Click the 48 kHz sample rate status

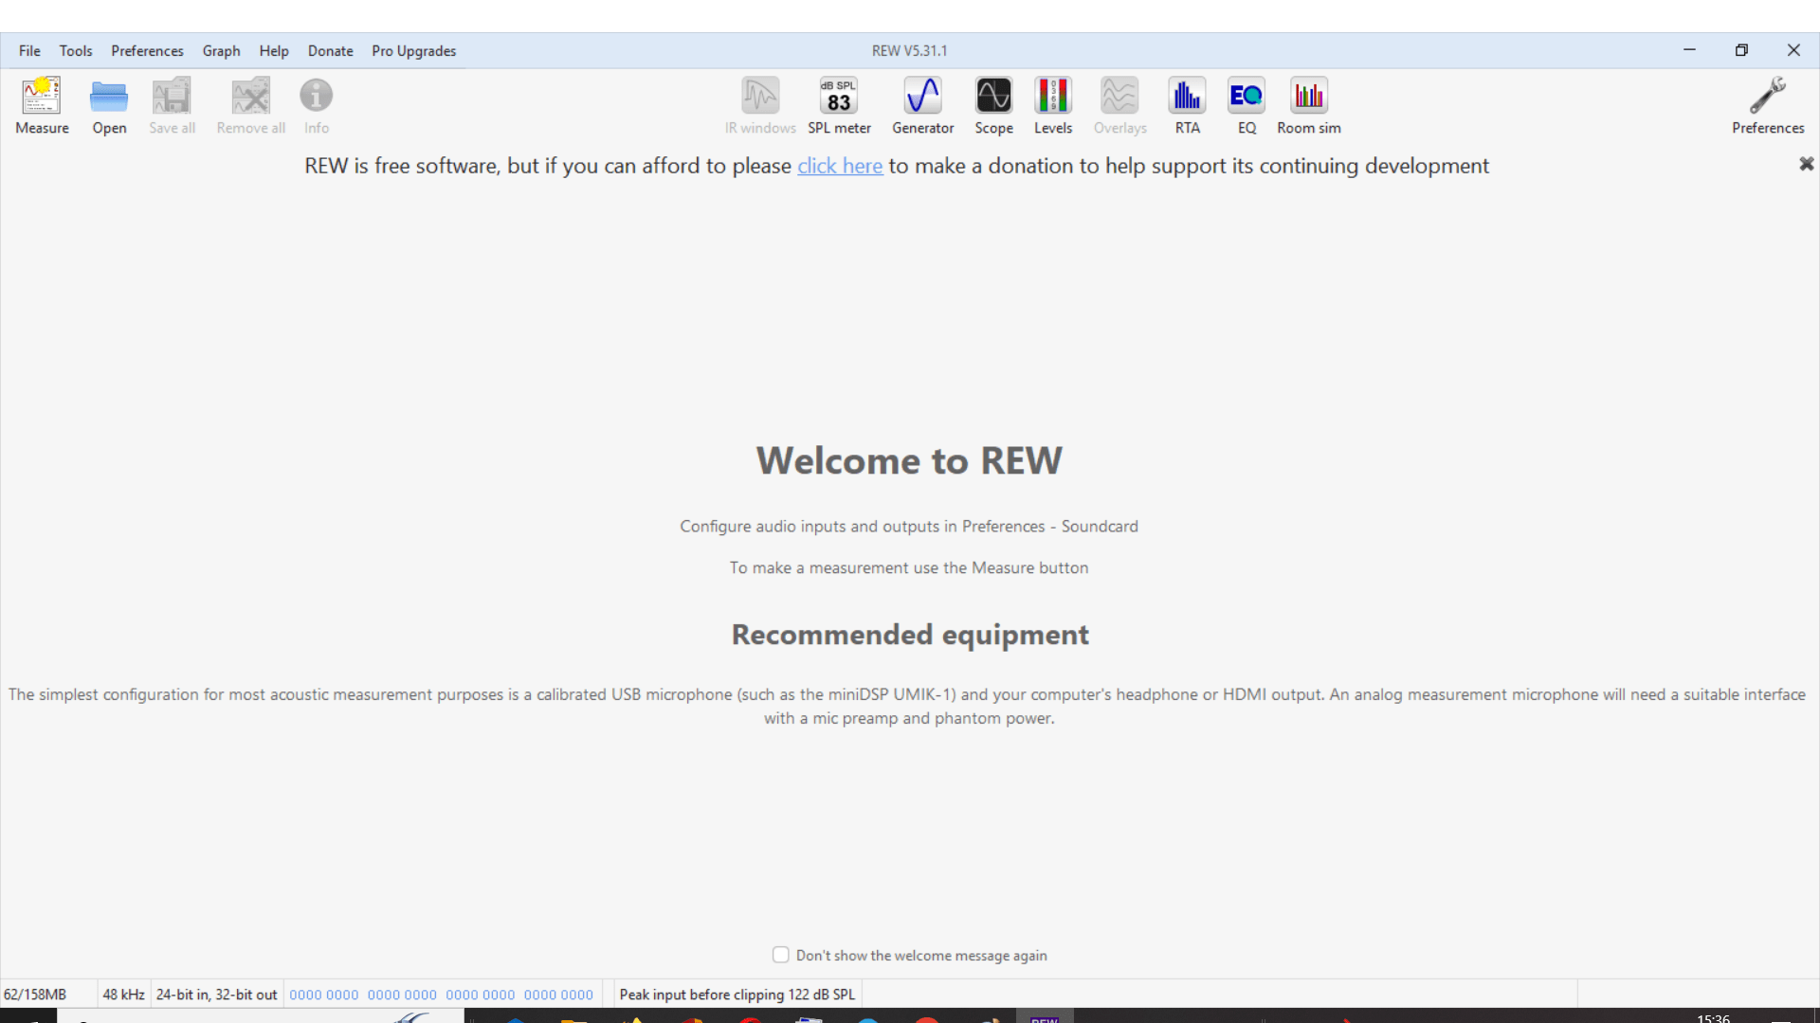[123, 995]
